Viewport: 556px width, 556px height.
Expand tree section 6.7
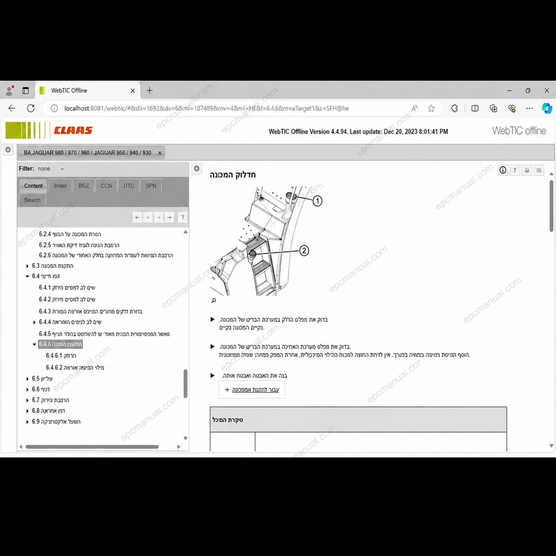(27, 400)
